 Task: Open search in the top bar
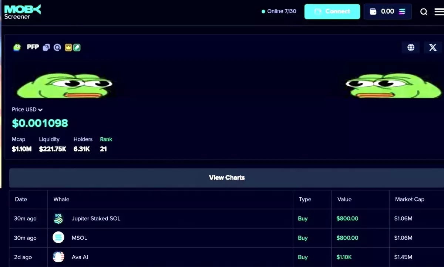(424, 12)
